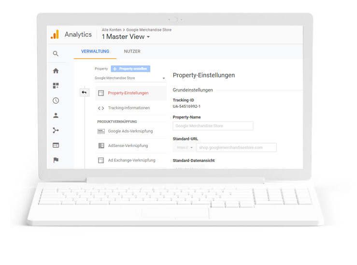This screenshot has height=265, width=357.
Task: Open the Audience person icon
Action: (56, 116)
